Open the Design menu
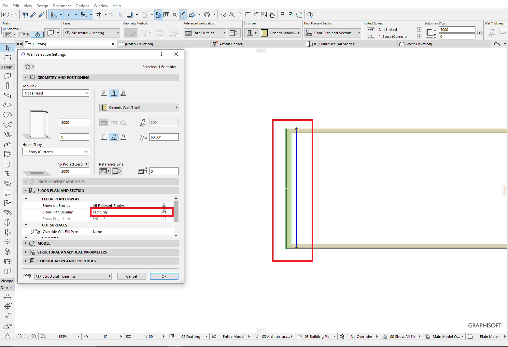The width and height of the screenshot is (508, 347). pyautogui.click(x=42, y=6)
